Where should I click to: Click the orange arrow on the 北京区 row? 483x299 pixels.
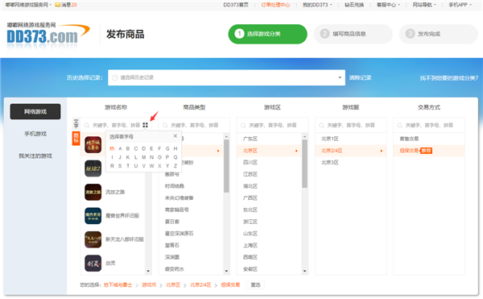(296, 151)
